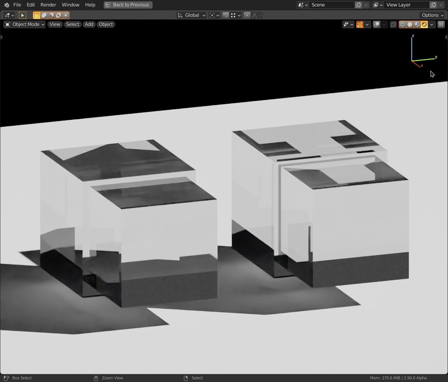Screen dimensions: 448x382
Task: Open the Global transform orientation dropdown
Action: pos(192,15)
